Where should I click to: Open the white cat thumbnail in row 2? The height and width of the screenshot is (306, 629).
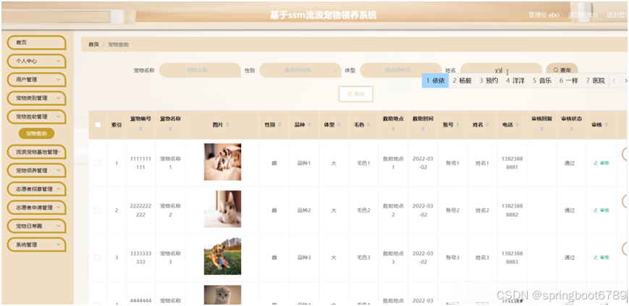coord(223,209)
